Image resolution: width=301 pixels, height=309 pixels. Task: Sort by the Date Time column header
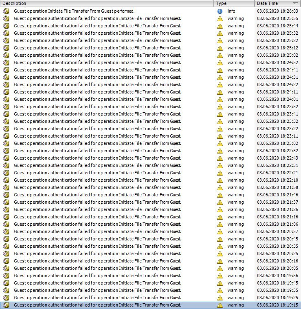[278, 3]
